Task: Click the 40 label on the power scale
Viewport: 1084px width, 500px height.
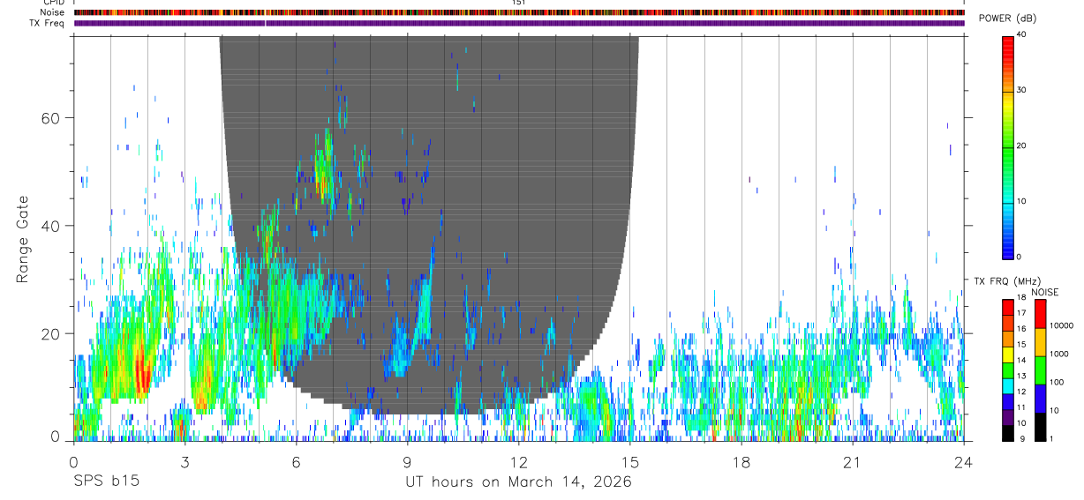Action: [x=1022, y=34]
